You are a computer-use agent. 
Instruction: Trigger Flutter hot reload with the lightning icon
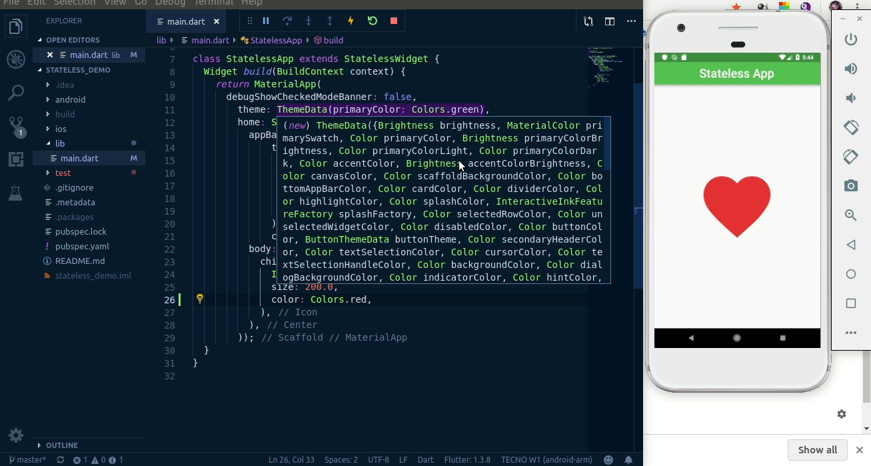[x=351, y=21]
